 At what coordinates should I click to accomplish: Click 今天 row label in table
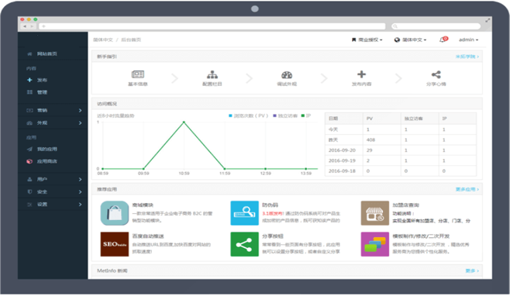tap(333, 129)
